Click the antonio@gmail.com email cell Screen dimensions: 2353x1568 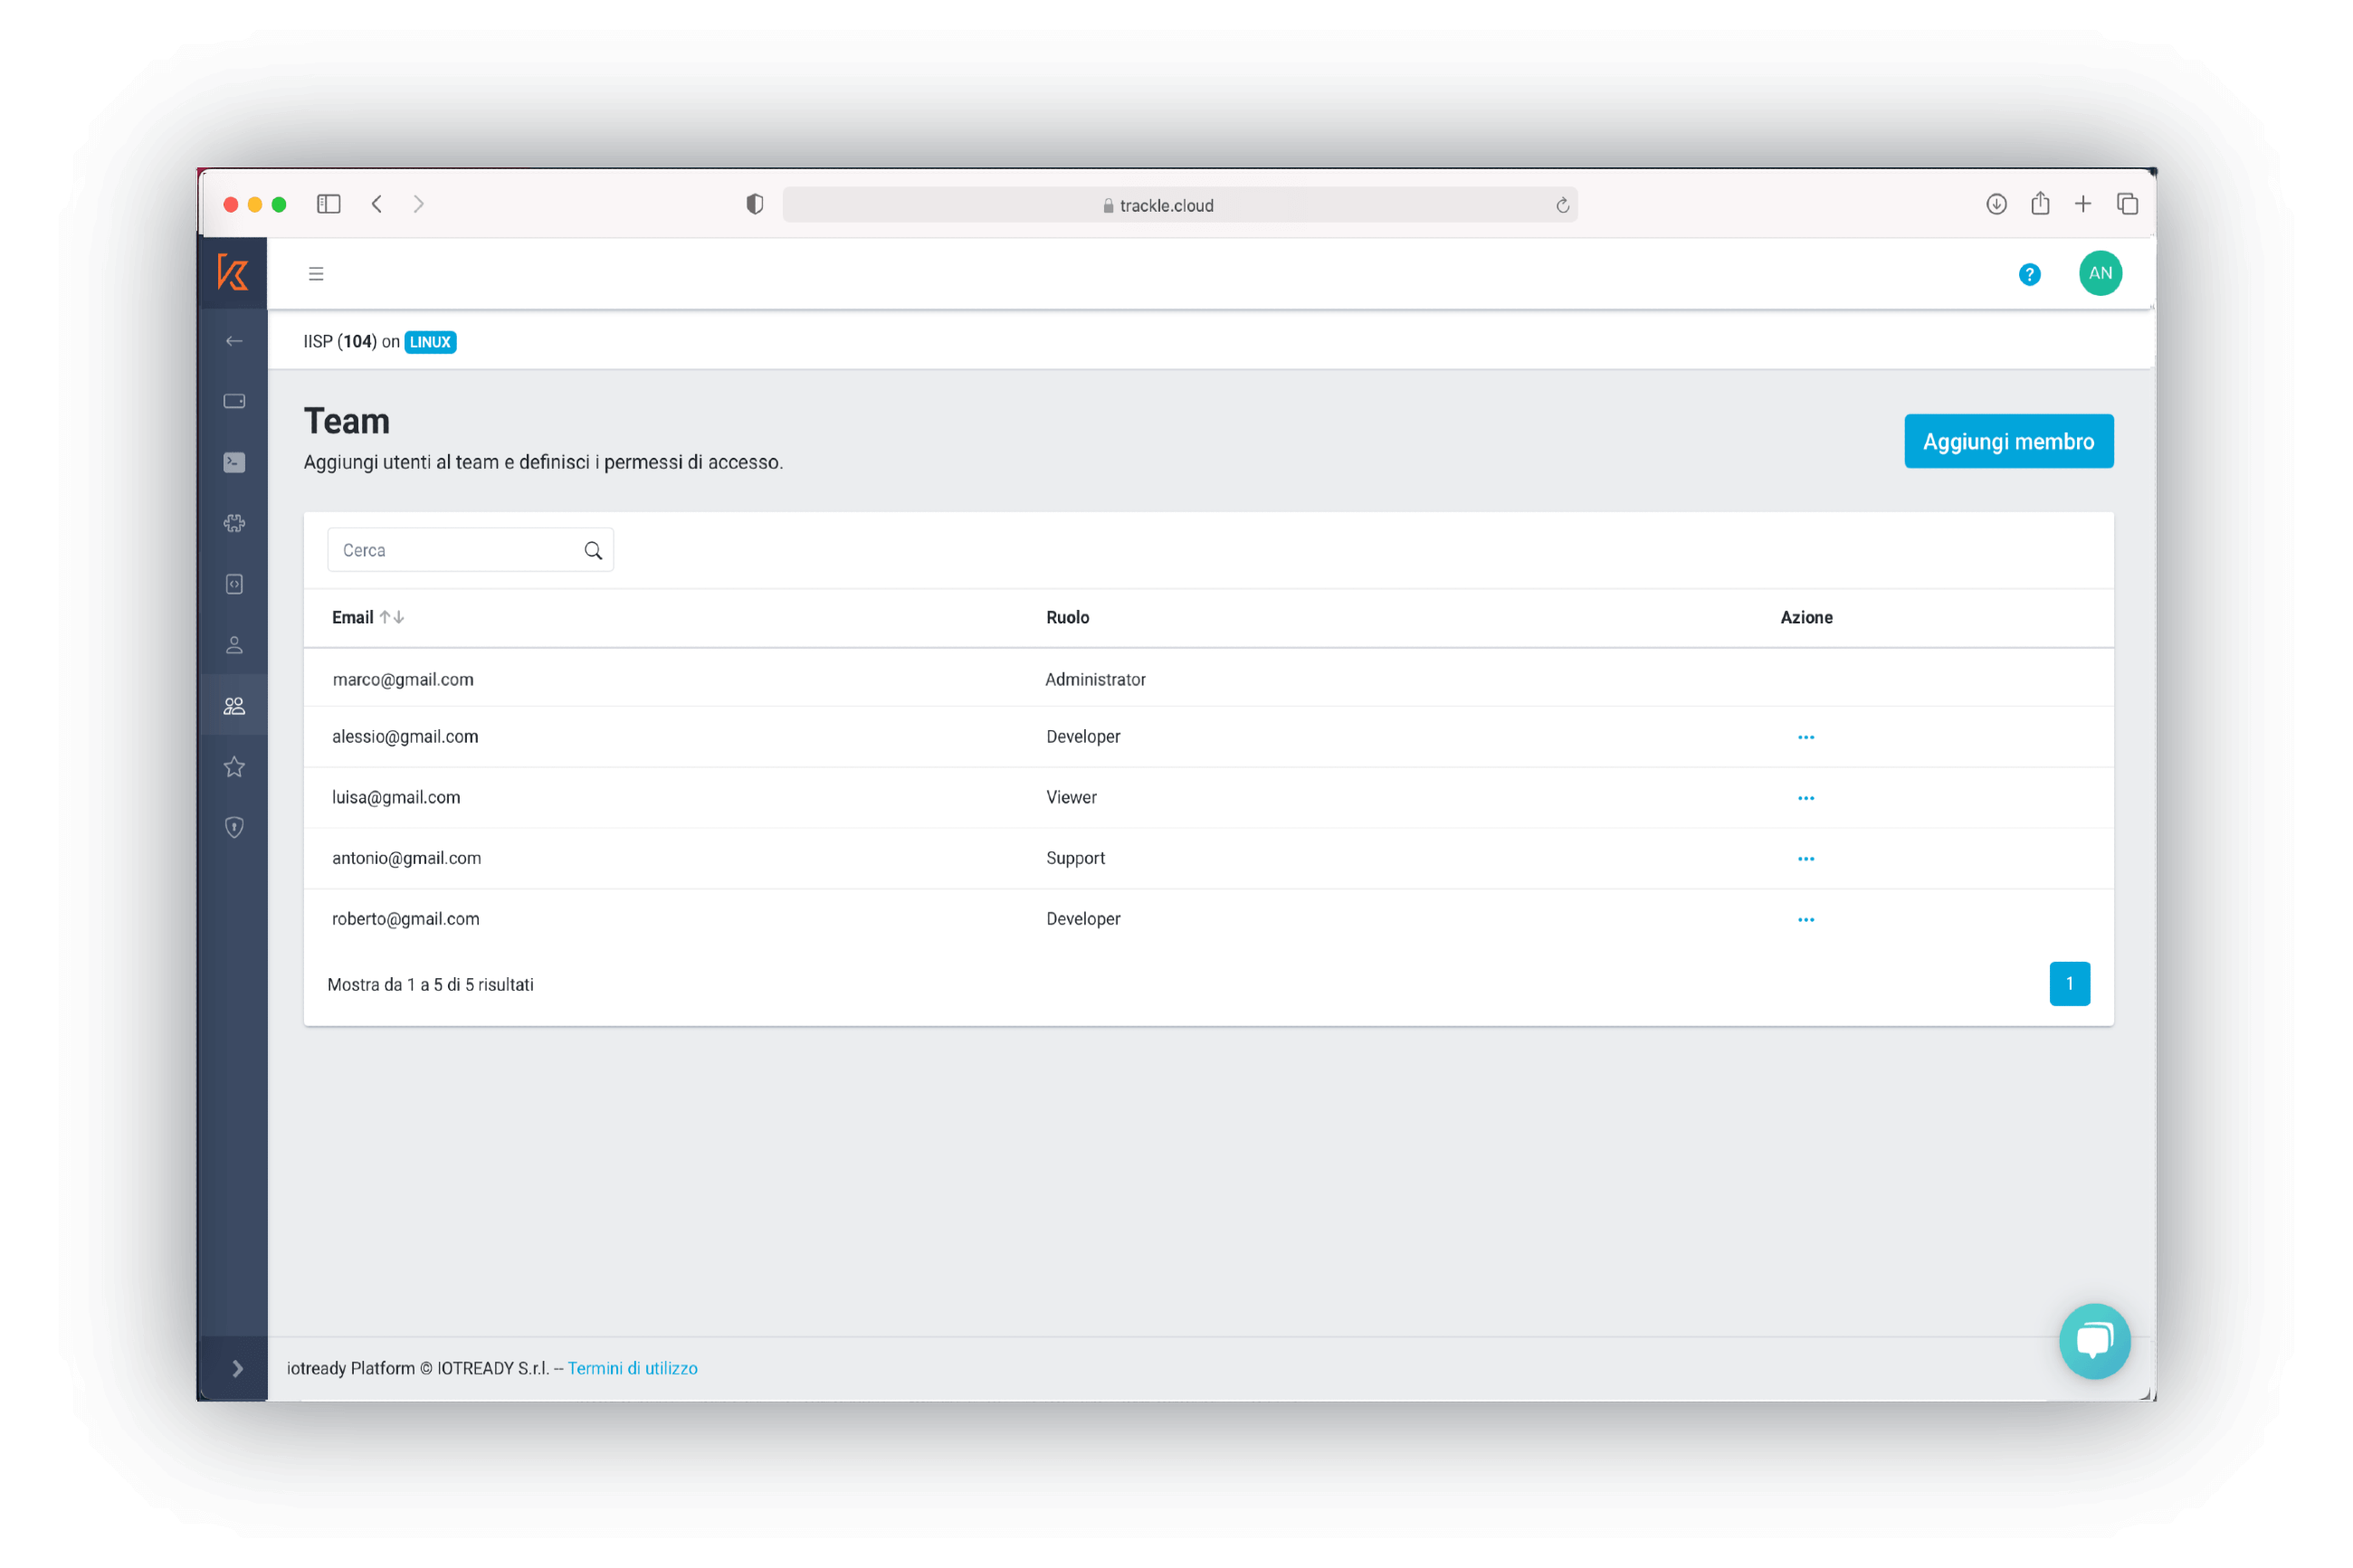[x=406, y=858]
